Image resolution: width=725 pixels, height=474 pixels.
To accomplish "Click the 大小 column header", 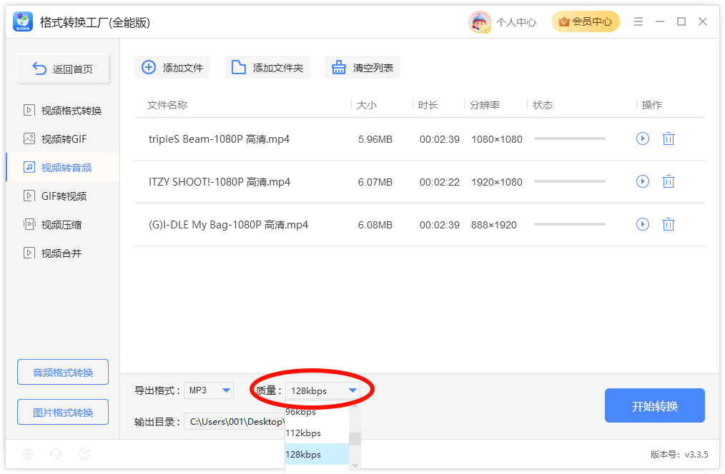I will pos(367,105).
